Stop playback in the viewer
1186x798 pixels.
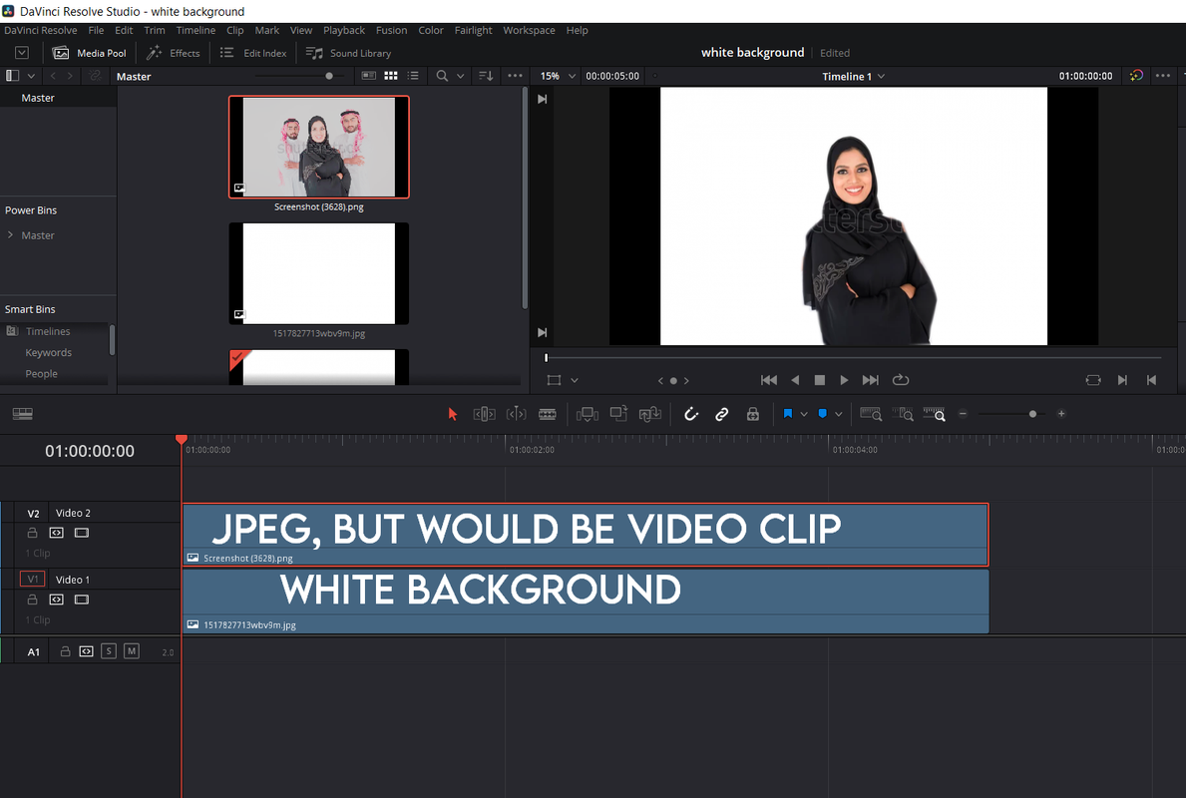(x=819, y=380)
